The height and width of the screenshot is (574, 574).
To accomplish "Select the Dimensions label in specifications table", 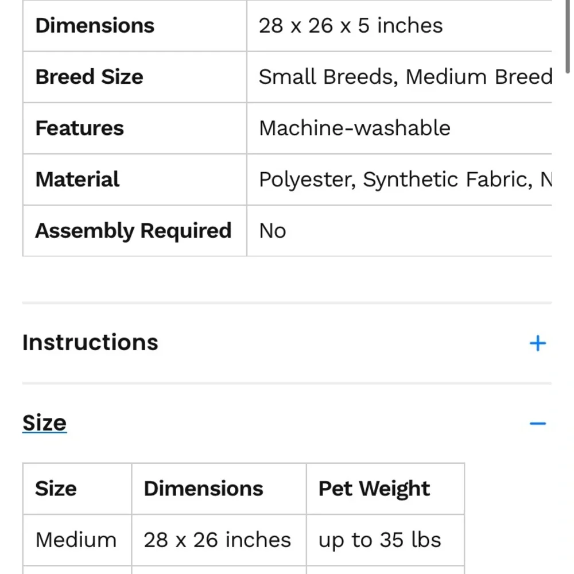I will 95,26.
